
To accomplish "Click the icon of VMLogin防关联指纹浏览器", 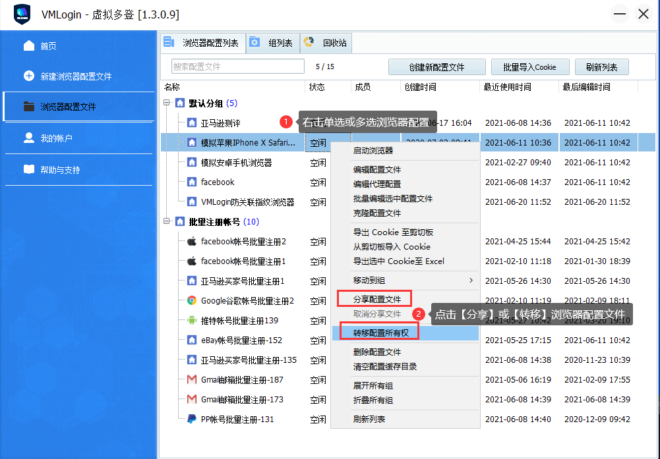I will [x=192, y=202].
